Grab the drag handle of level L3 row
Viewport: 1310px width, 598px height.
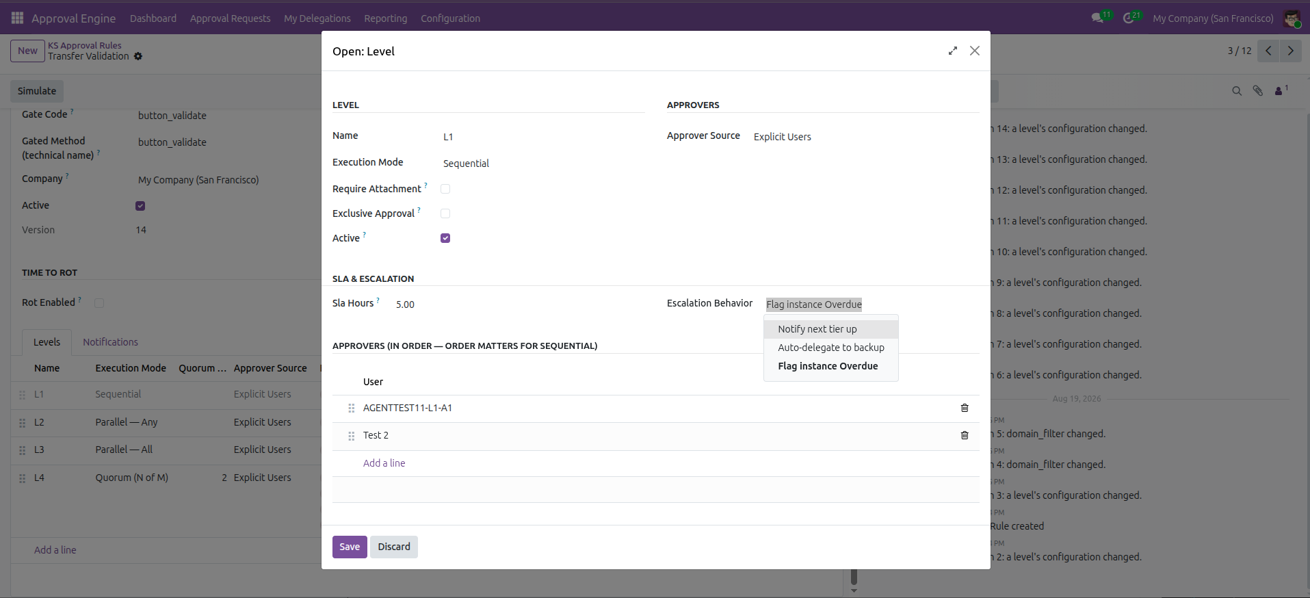tap(22, 450)
